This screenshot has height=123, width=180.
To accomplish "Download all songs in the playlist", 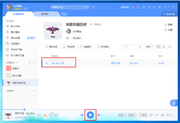I will click(x=69, y=47).
